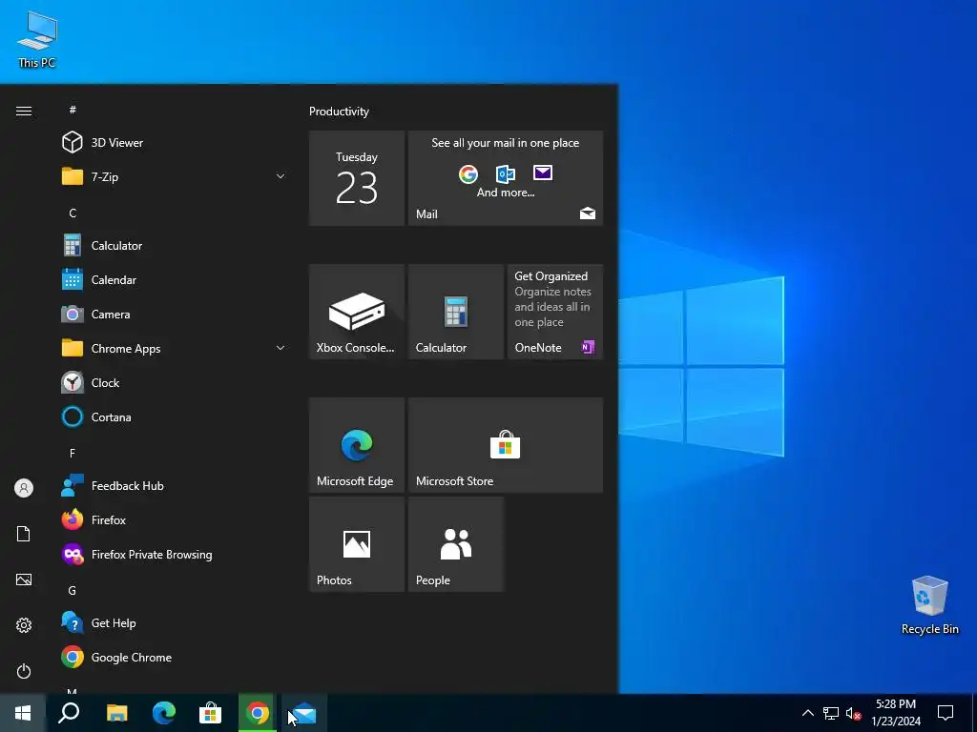Launch Calculator from the app list

pos(173,245)
